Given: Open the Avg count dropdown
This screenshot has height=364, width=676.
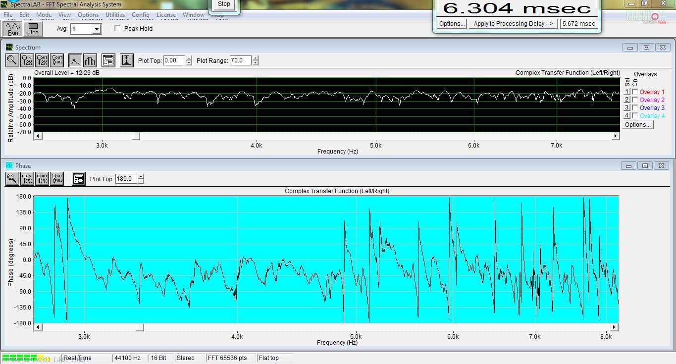Looking at the screenshot, I should click(97, 29).
